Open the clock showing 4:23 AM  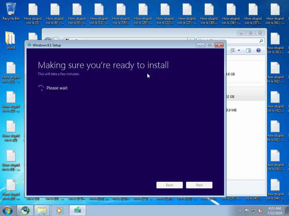(x=275, y=211)
